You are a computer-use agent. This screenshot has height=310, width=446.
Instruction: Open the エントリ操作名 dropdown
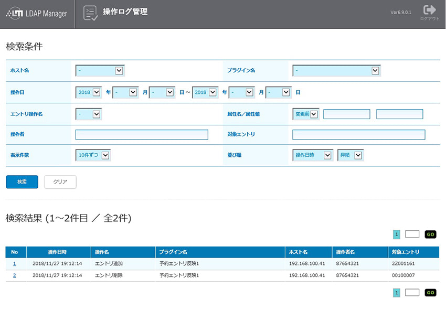(x=89, y=113)
